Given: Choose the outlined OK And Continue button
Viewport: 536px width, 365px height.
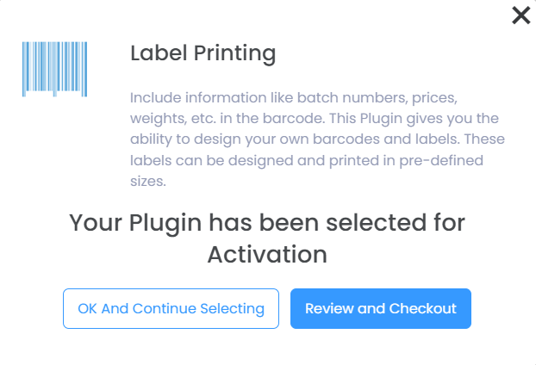Looking at the screenshot, I should click(x=171, y=308).
